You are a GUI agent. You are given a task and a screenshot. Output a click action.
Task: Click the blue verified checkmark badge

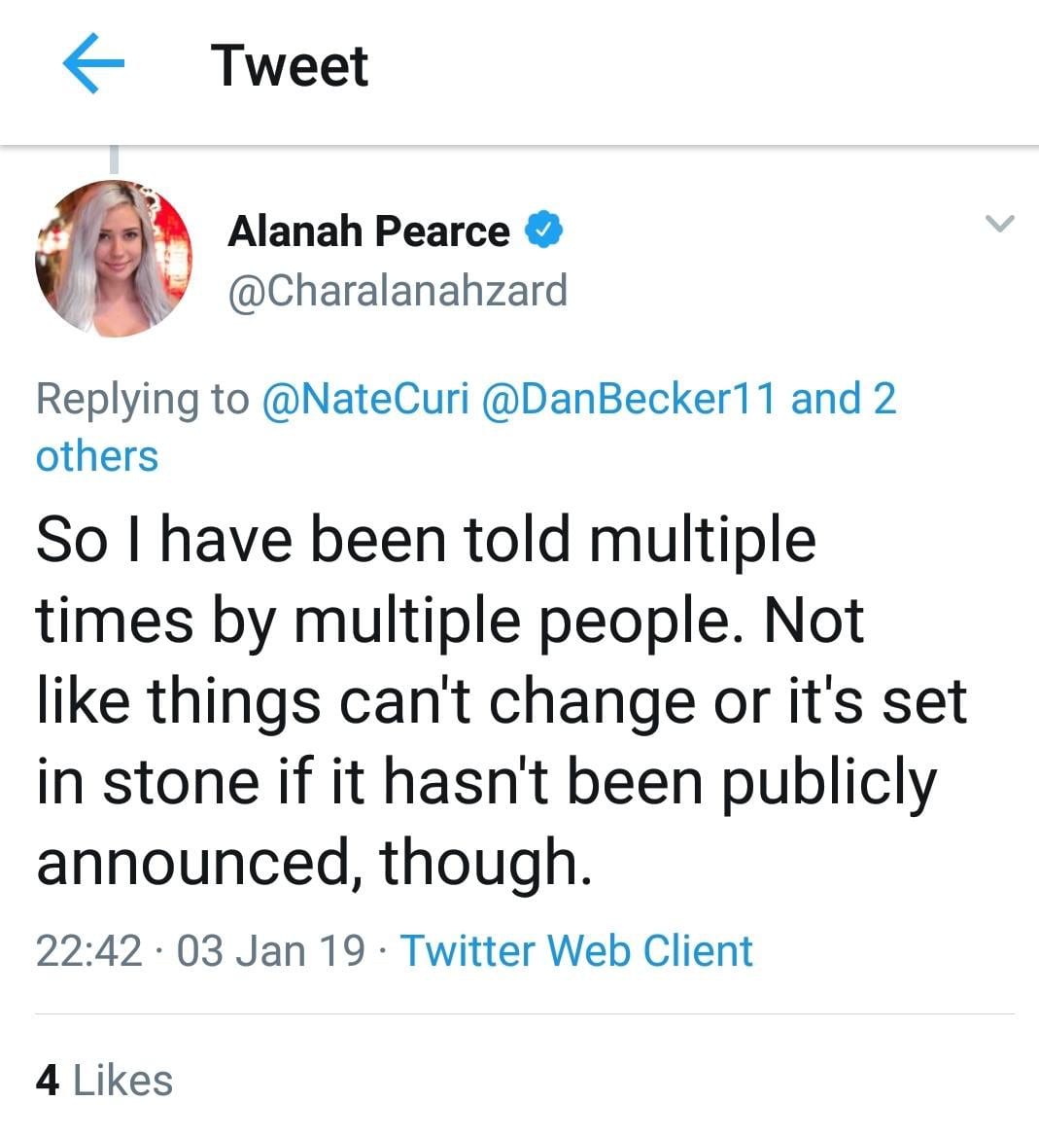pyautogui.click(x=544, y=231)
